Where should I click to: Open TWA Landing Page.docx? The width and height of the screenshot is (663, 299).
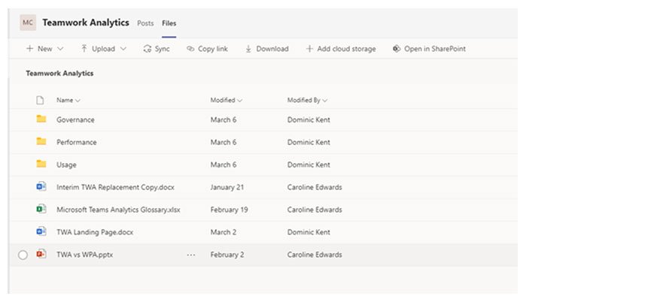95,232
